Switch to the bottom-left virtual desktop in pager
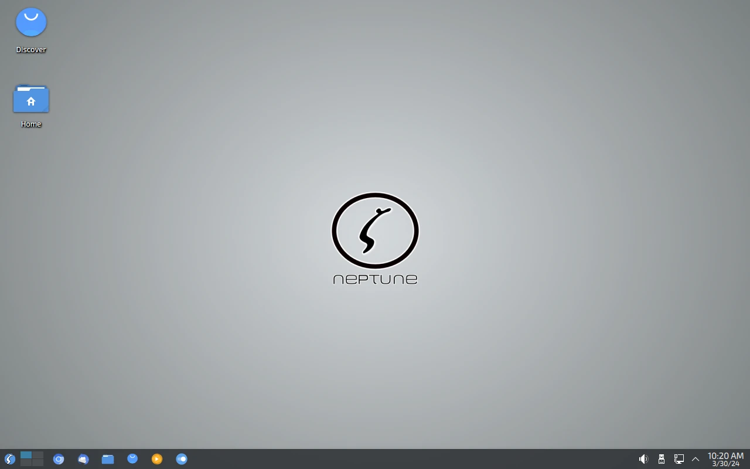 (26, 463)
